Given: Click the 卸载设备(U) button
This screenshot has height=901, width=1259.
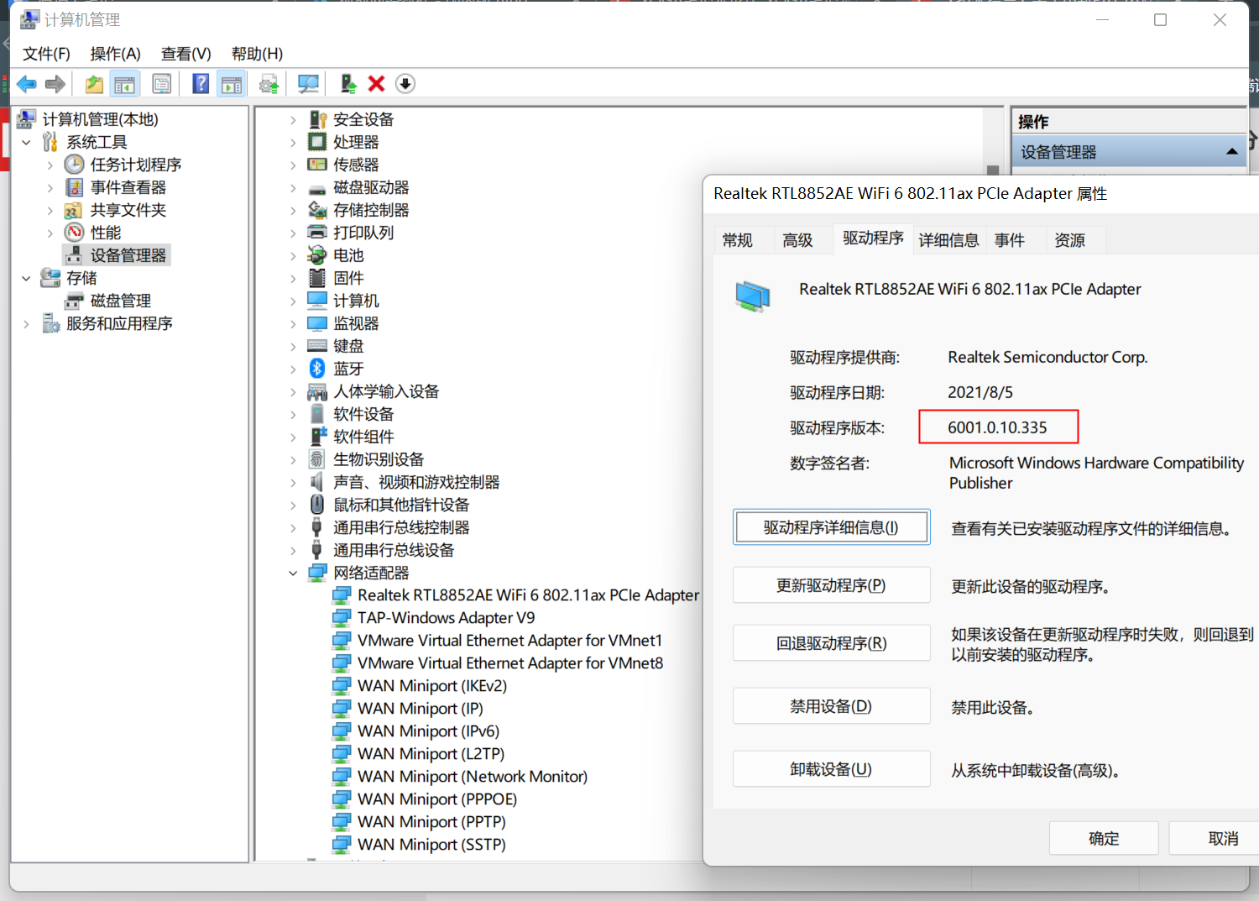Looking at the screenshot, I should click(x=831, y=769).
